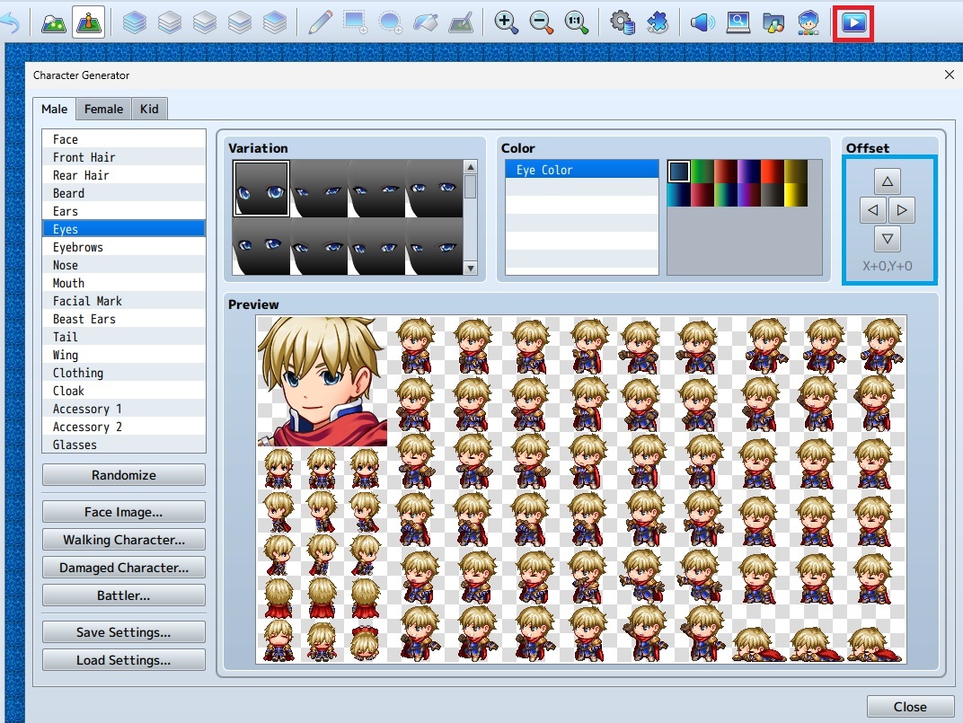Open the Resource Manager folder icon
This screenshot has width=963, height=723.
click(x=773, y=23)
